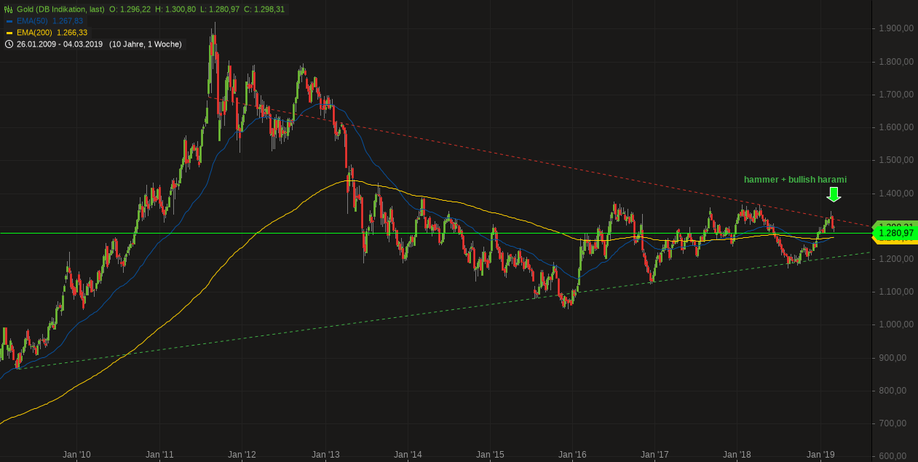This screenshot has height=462, width=918.
Task: Toggle visibility of the EMA(50) overlay
Action: pos(11,20)
